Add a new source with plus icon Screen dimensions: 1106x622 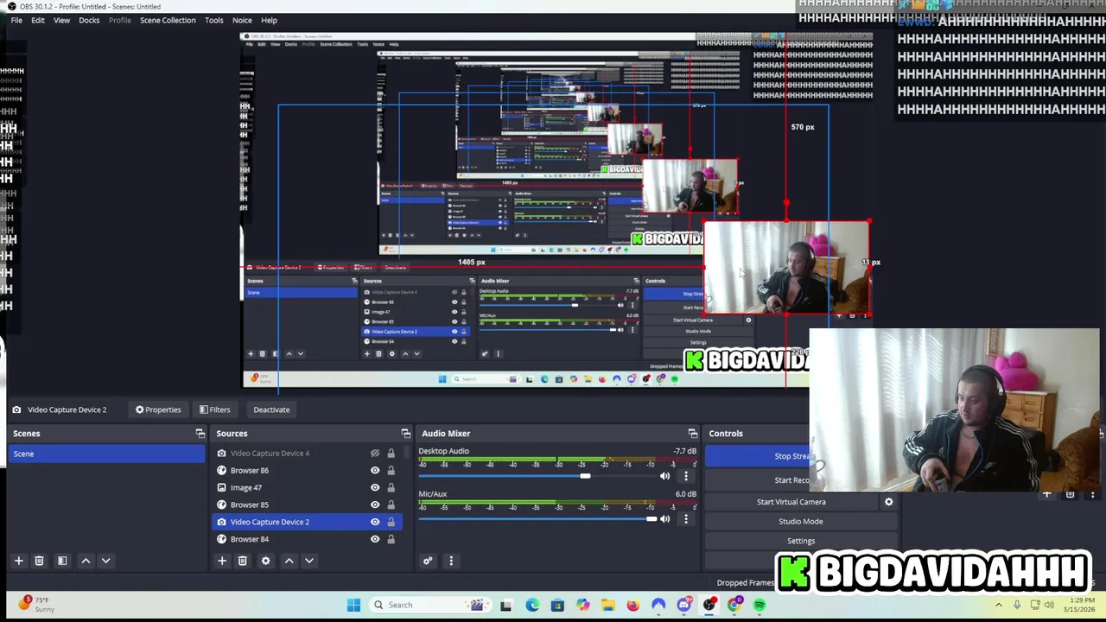222,561
